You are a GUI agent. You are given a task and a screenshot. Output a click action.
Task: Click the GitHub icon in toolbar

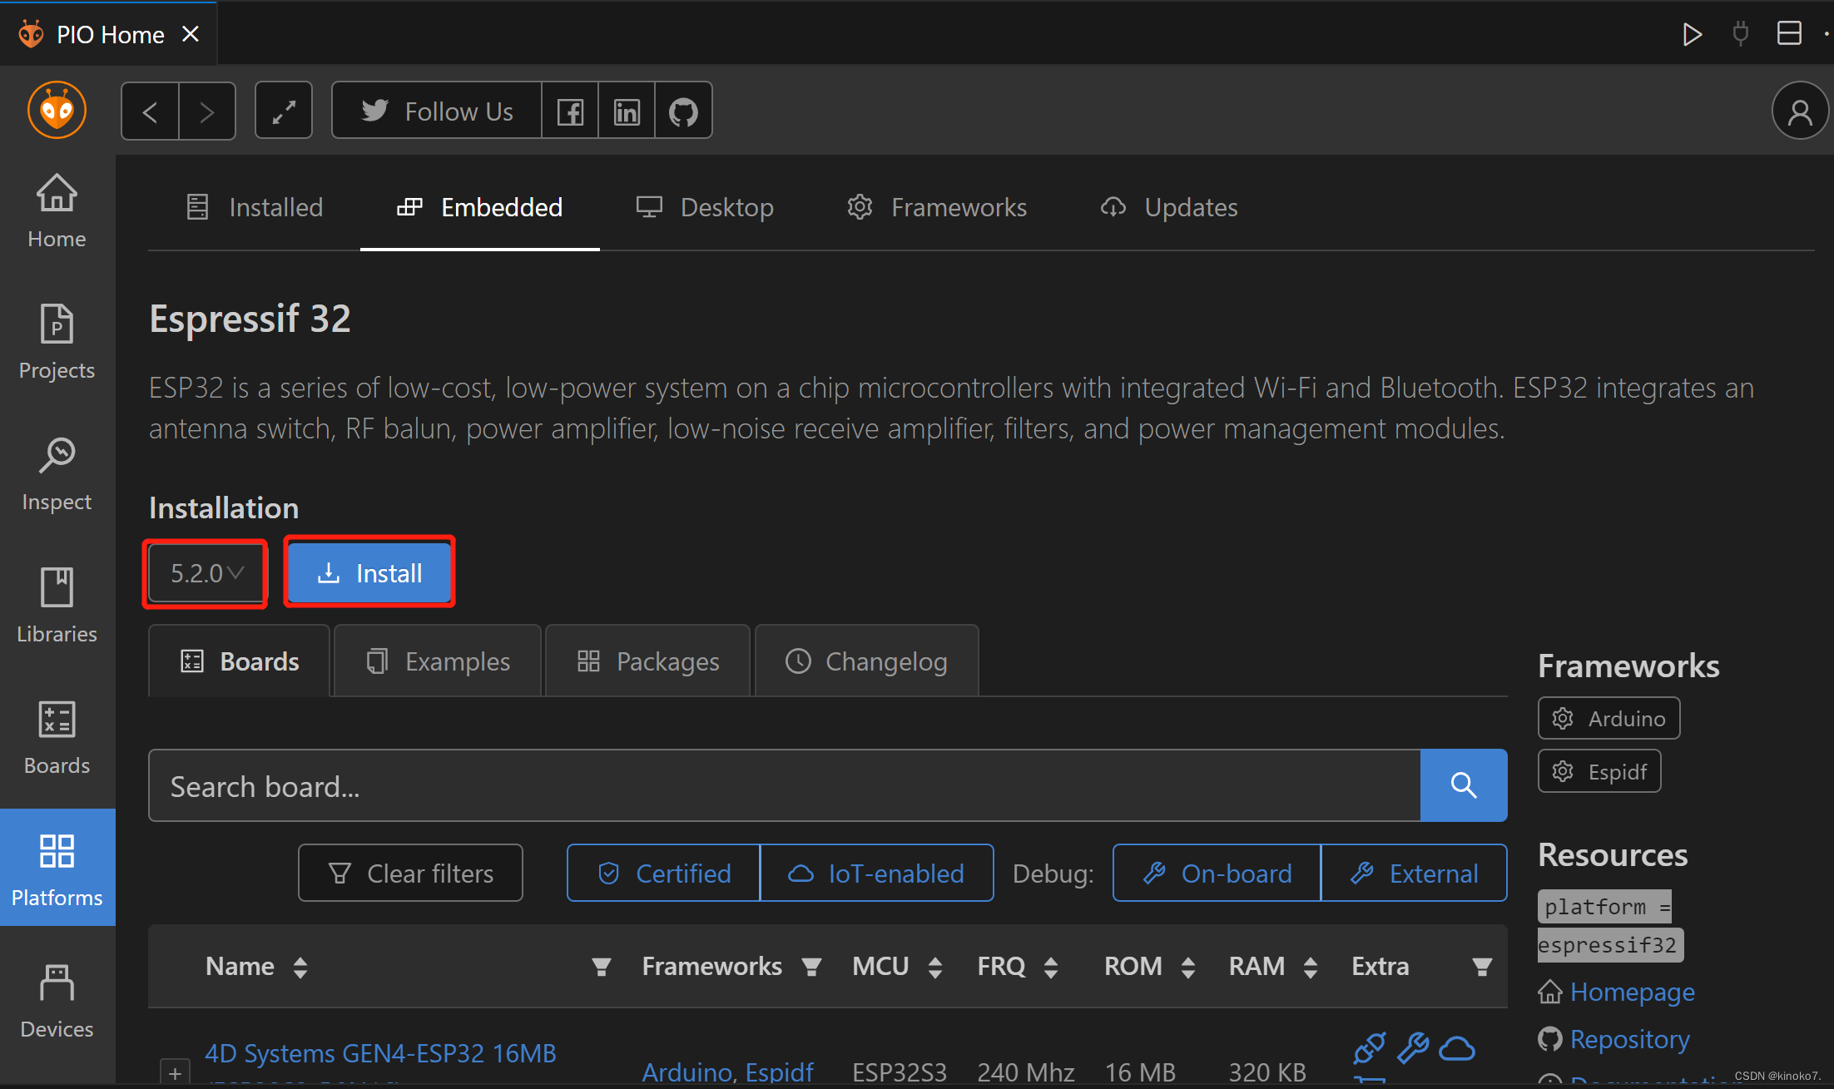click(683, 111)
